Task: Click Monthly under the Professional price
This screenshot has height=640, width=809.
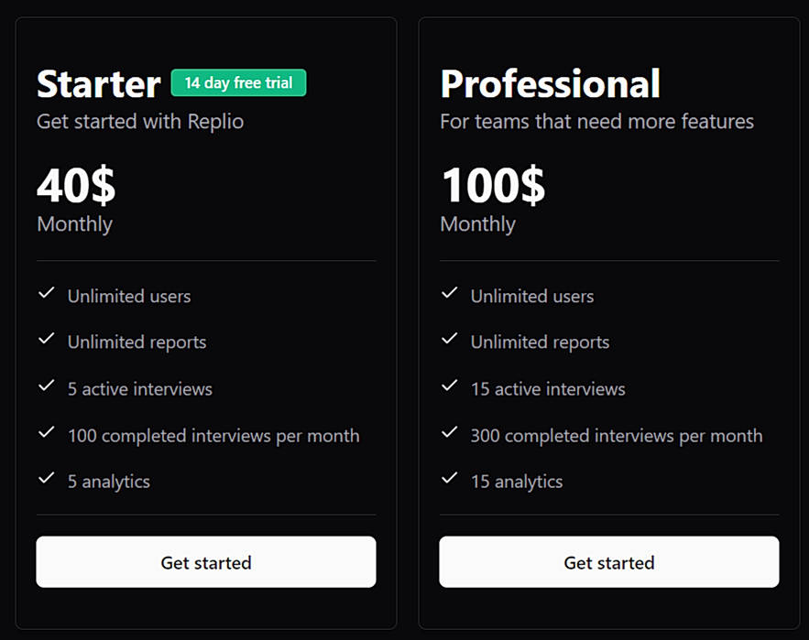Action: pos(476,223)
